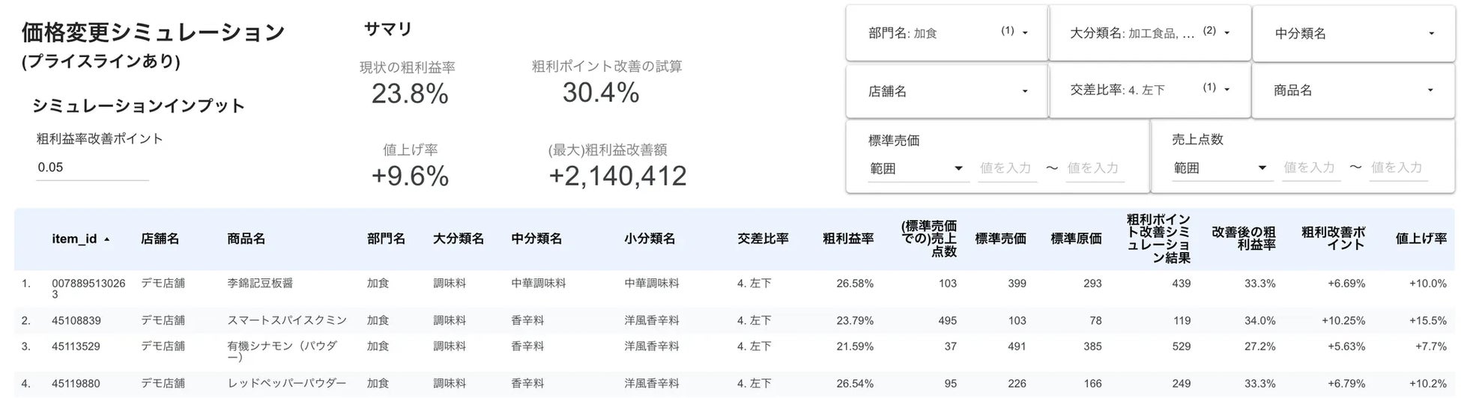1461x398 pixels.
Task: Select the スマートスパイスクミン product row
Action: (x=286, y=321)
